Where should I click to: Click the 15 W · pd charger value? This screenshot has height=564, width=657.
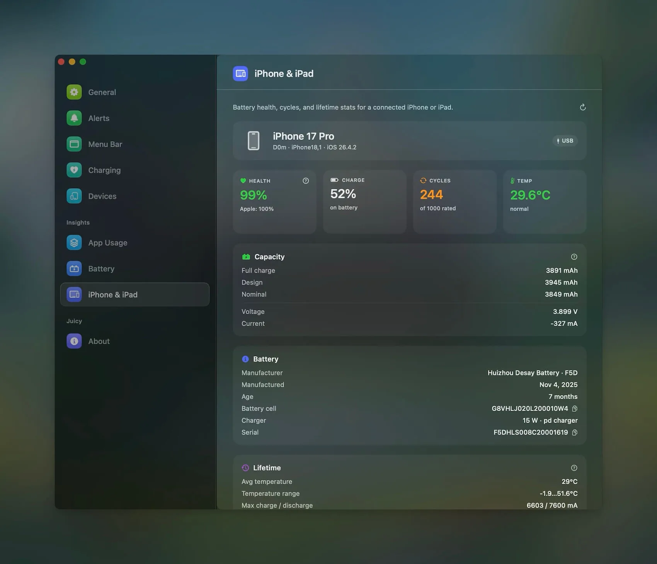coord(550,420)
